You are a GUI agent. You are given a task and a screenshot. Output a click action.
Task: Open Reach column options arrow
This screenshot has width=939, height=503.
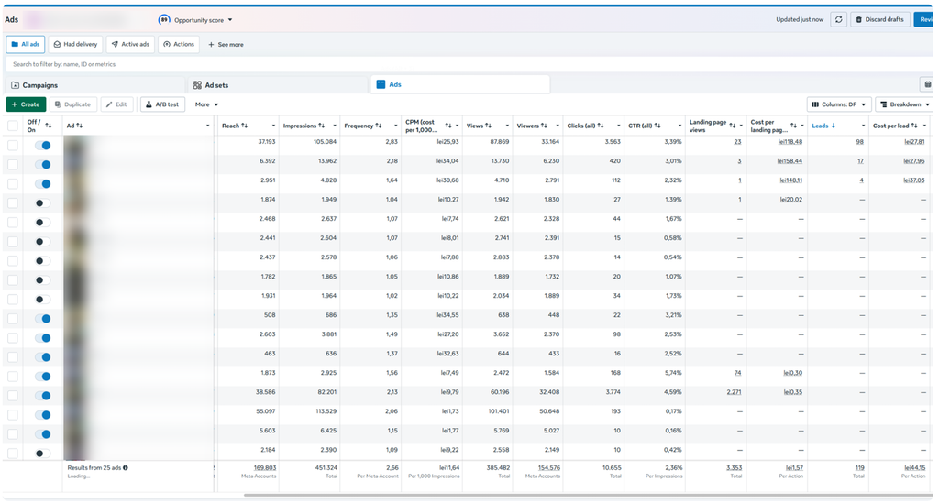(x=273, y=126)
